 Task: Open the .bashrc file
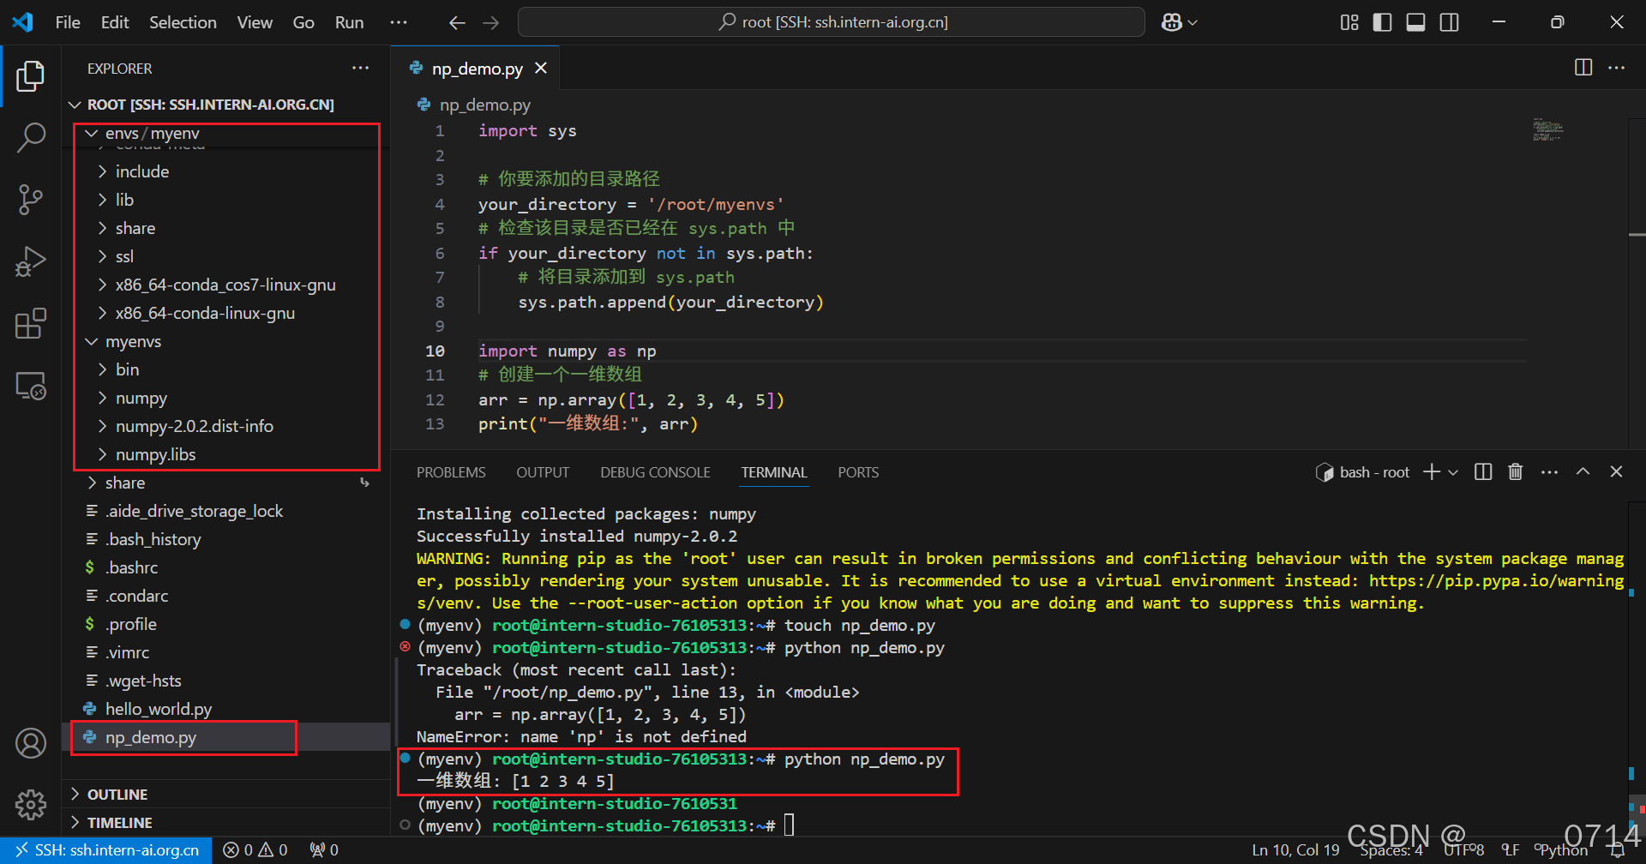(226, 567)
